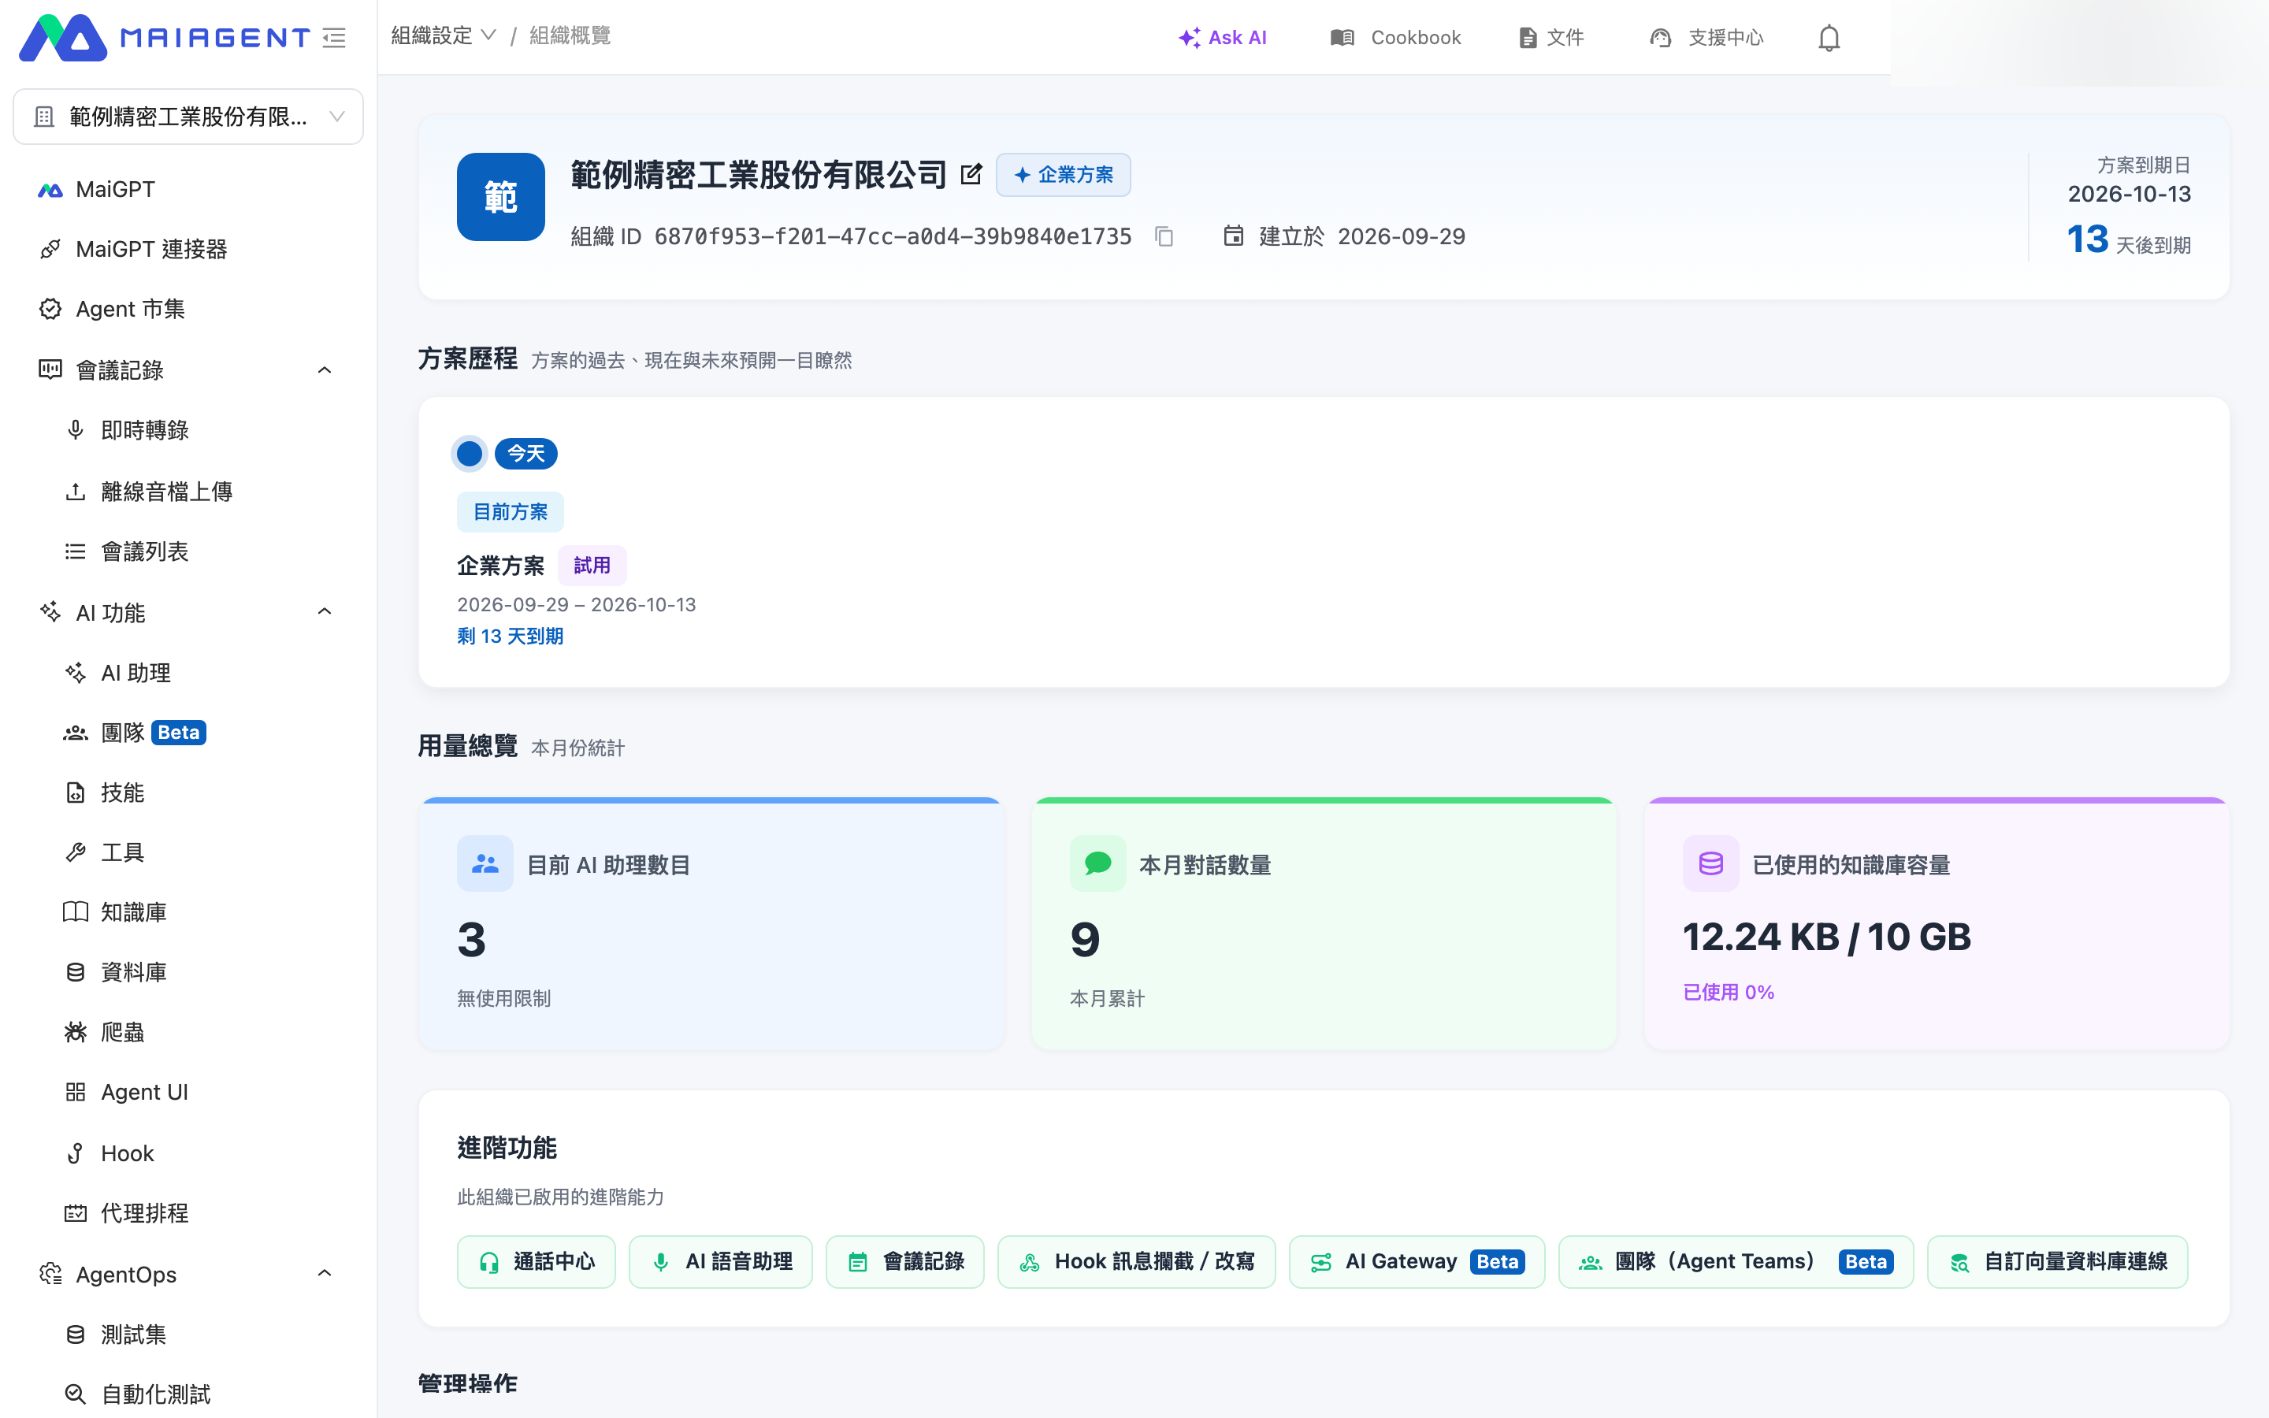This screenshot has width=2269, height=1418.
Task: Click the database icon for 資料庫
Action: 76,973
